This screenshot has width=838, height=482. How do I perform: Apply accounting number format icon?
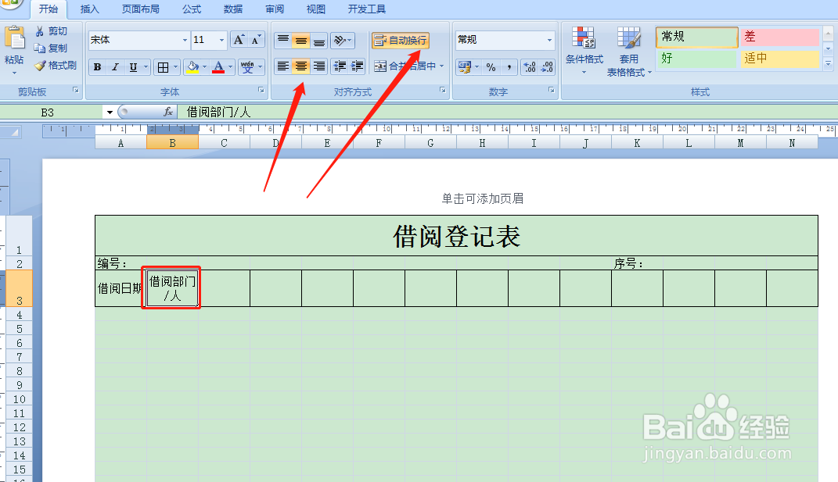pos(464,67)
